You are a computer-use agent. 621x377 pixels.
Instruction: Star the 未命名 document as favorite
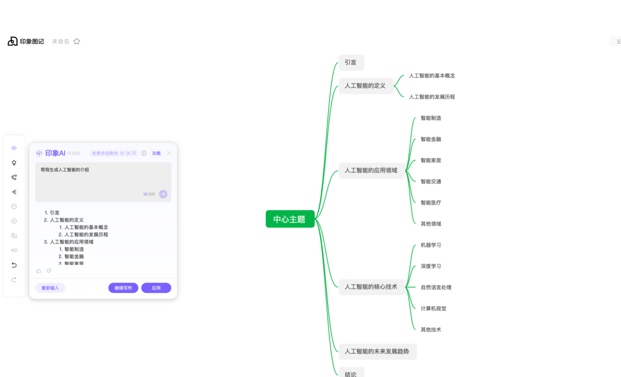point(77,41)
